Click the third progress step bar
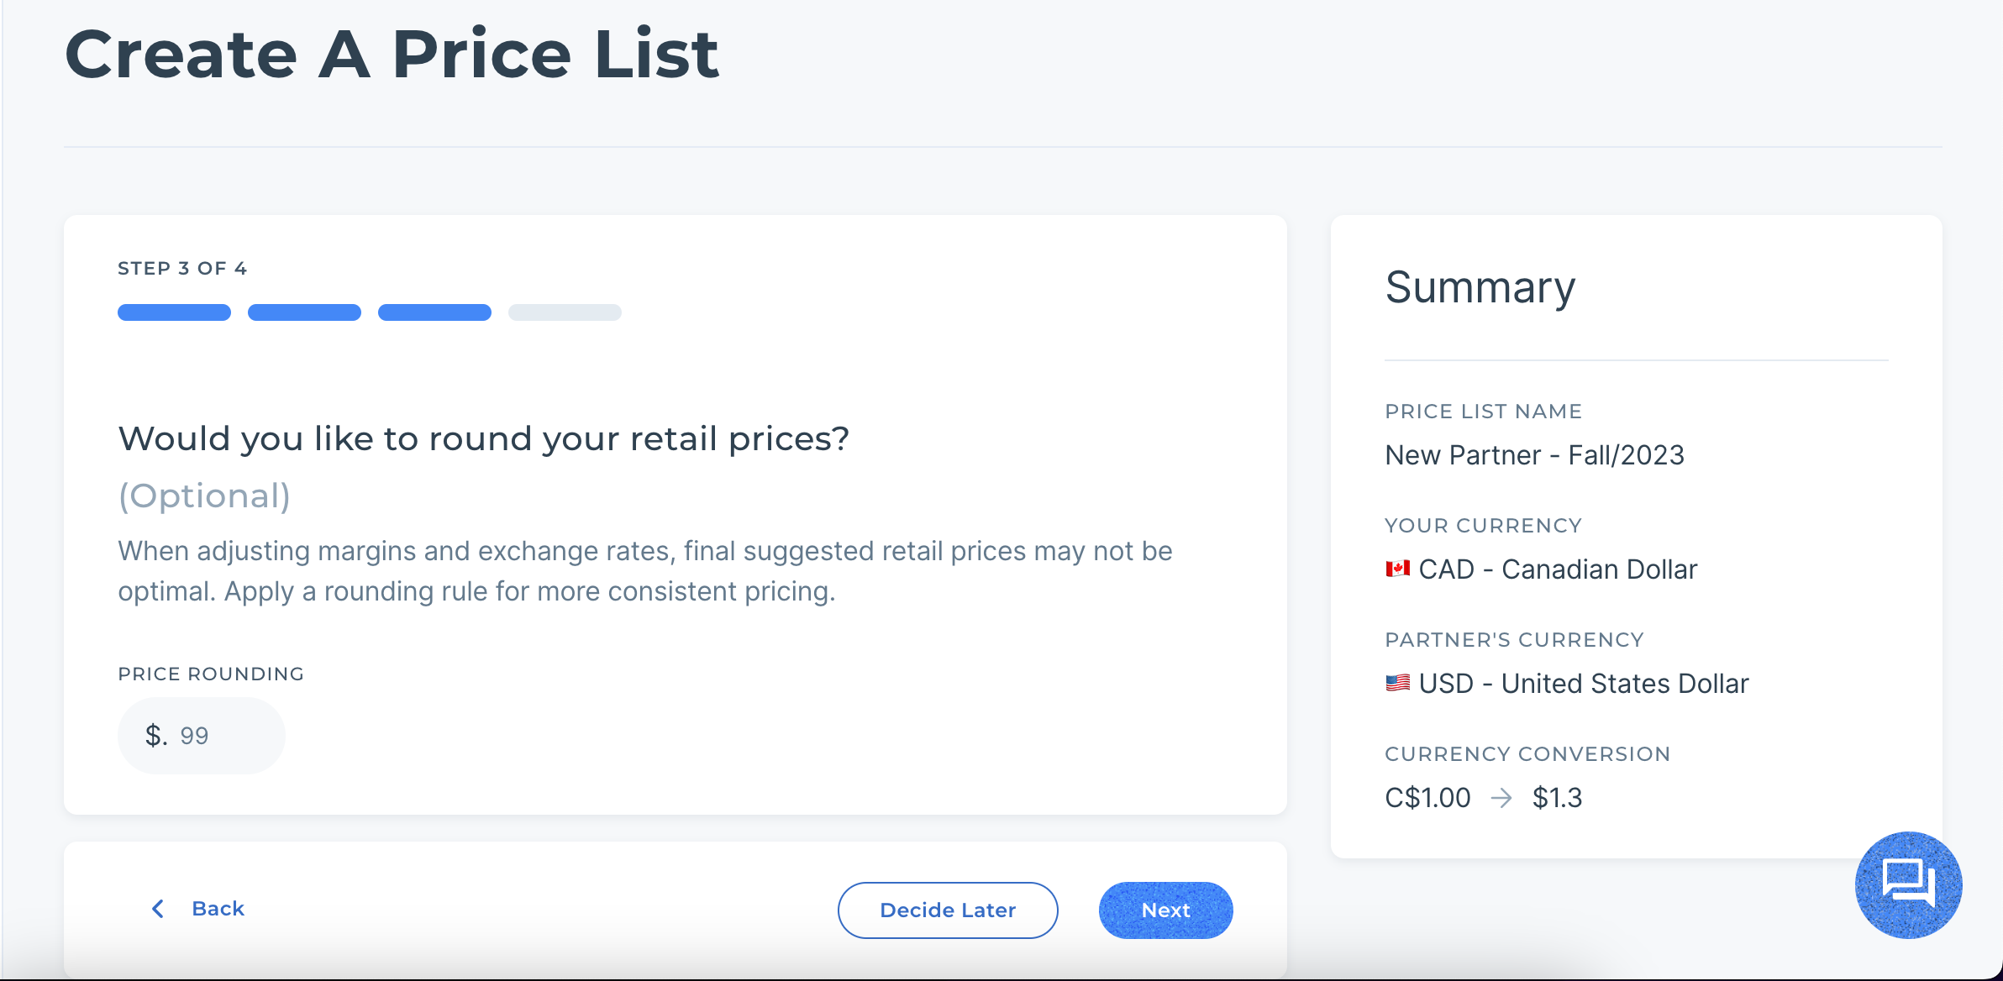Viewport: 2003px width, 981px height. [434, 312]
